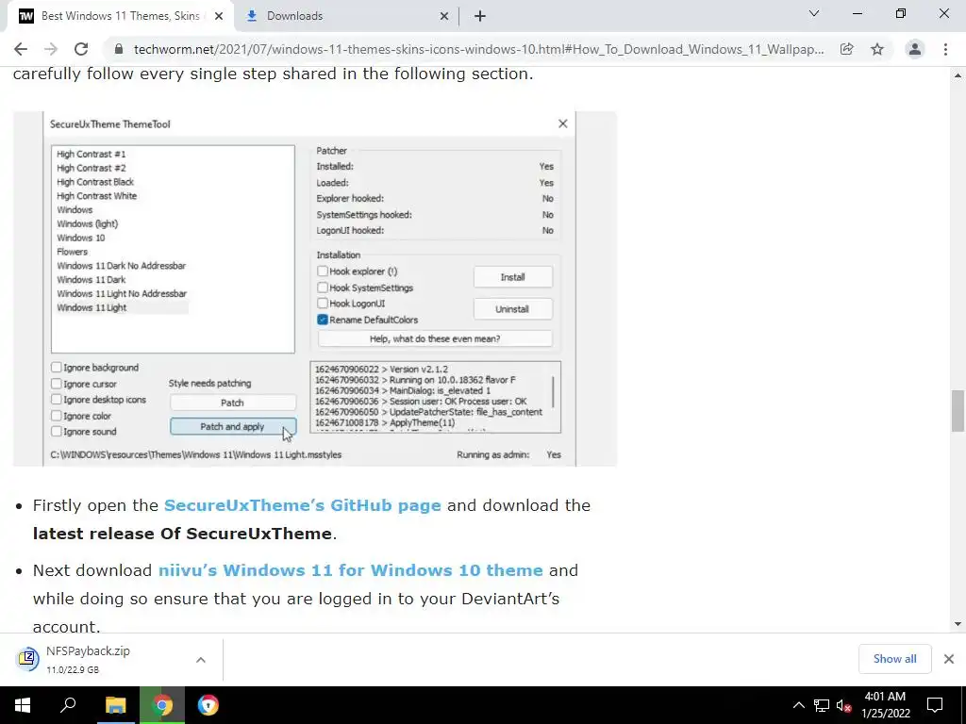Click the Chrome taskbar icon

click(x=162, y=705)
